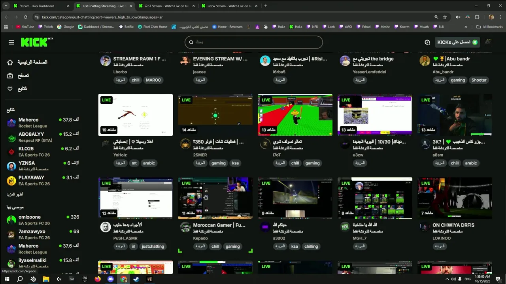The image size is (506, 284).
Task: Open the user profile avatar on Kick header
Action: click(x=488, y=42)
